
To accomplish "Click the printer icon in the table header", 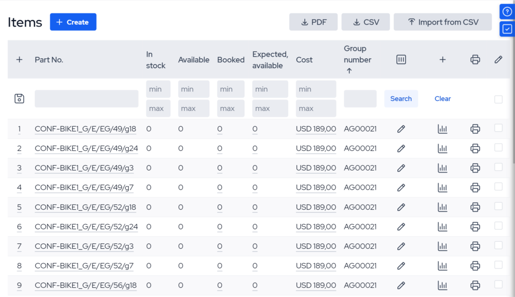I will (475, 59).
